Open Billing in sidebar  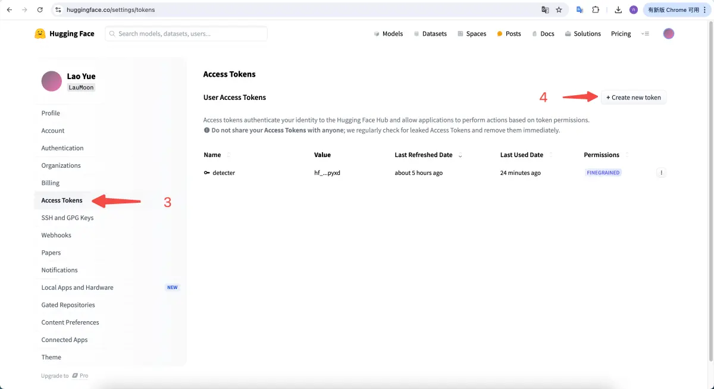51,183
